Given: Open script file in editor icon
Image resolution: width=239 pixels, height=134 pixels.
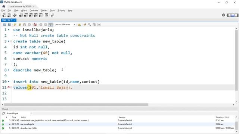Looking at the screenshot, I should (x=5, y=25).
